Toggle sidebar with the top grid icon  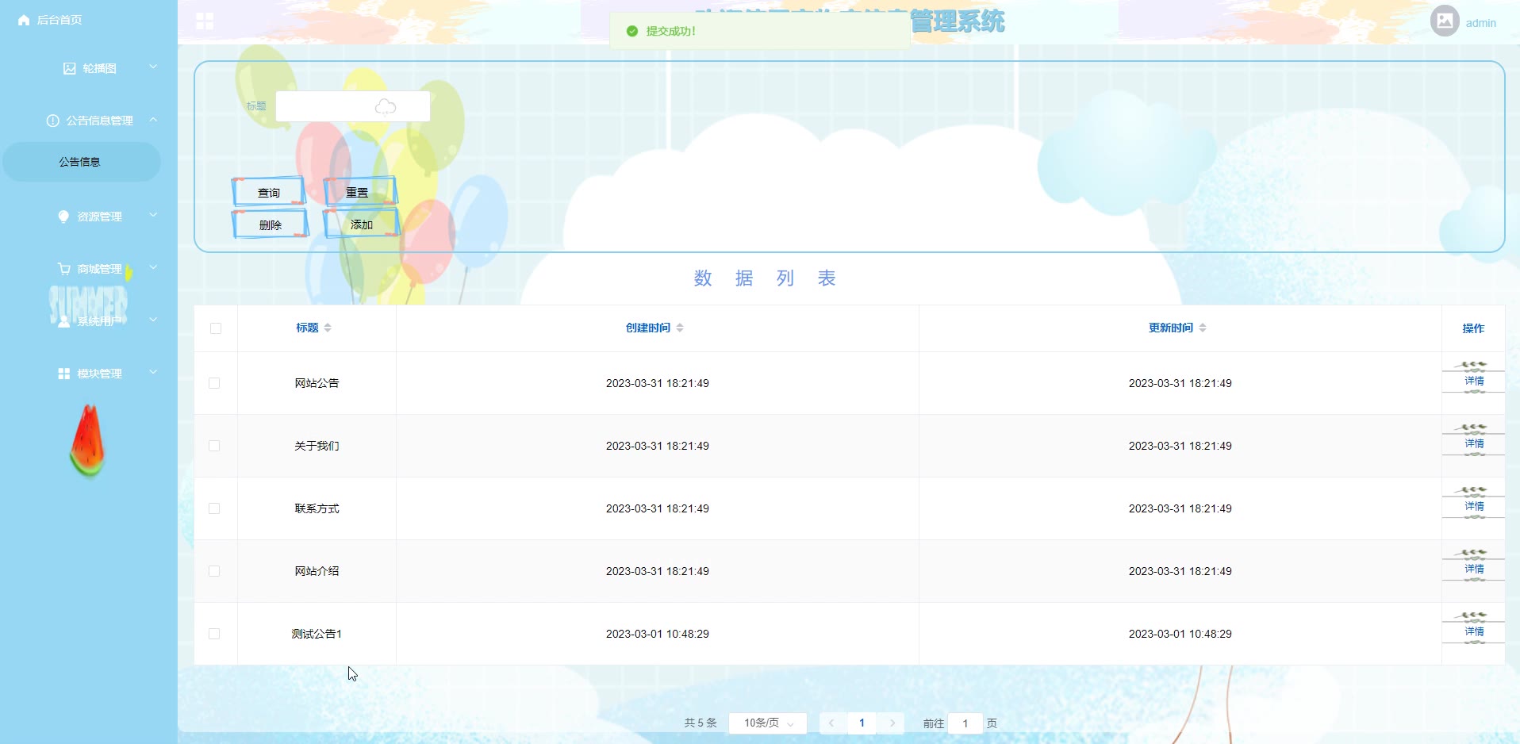pos(205,21)
